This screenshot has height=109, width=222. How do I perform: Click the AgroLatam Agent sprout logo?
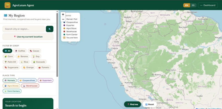pos(7,5)
